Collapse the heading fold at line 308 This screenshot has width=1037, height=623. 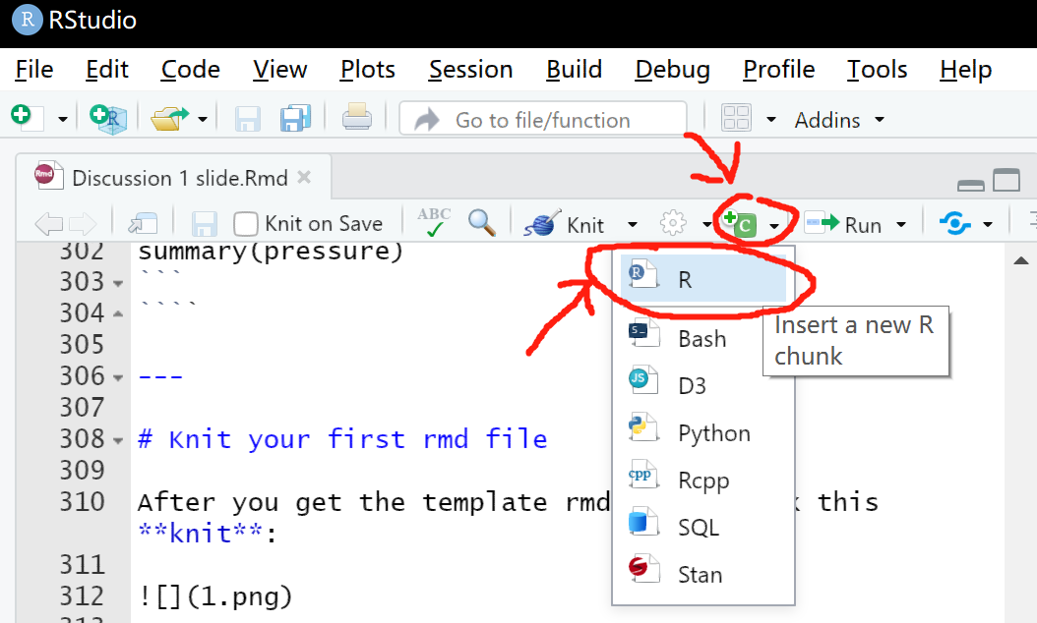tap(118, 440)
